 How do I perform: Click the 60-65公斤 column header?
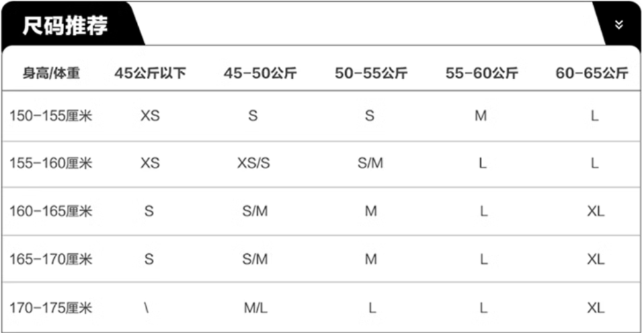(x=592, y=73)
